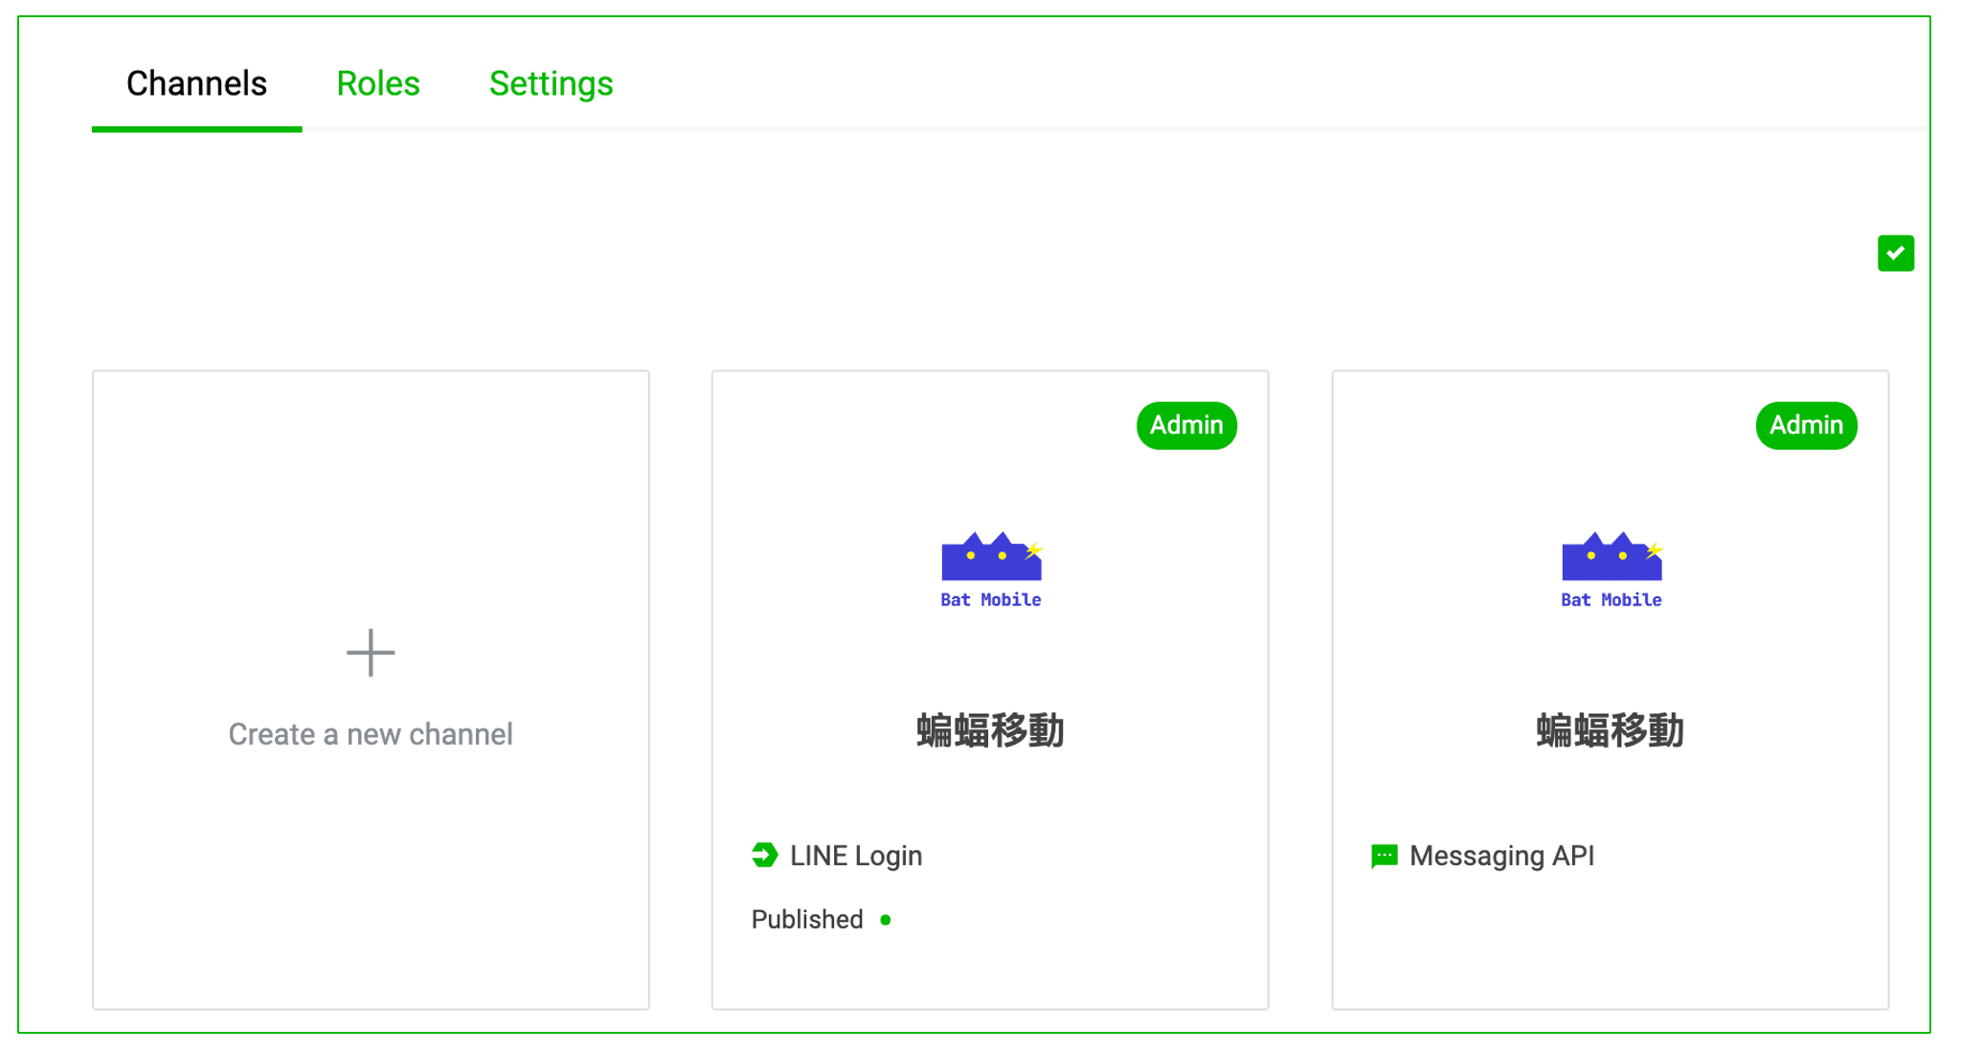1961x1051 pixels.
Task: Click the 'Published' status text
Action: [807, 920]
